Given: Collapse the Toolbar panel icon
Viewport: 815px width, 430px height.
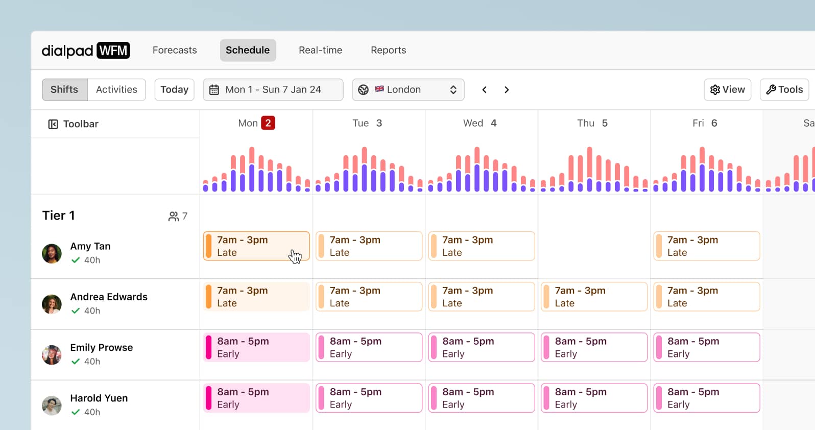Looking at the screenshot, I should (x=53, y=124).
